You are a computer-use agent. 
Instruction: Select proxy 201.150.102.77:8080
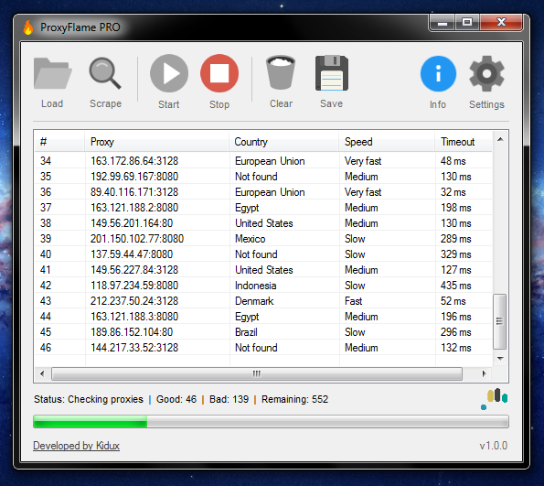tap(137, 239)
